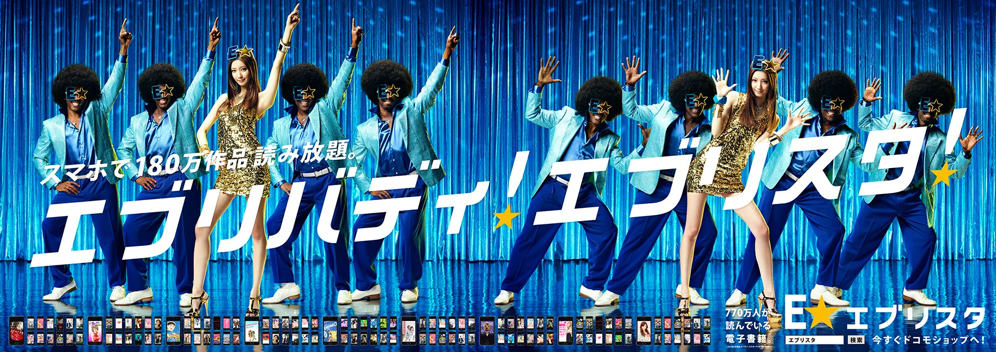This screenshot has height=352, width=996.
Task: Click the エブリスタ search input box
Action: [x=815, y=340]
